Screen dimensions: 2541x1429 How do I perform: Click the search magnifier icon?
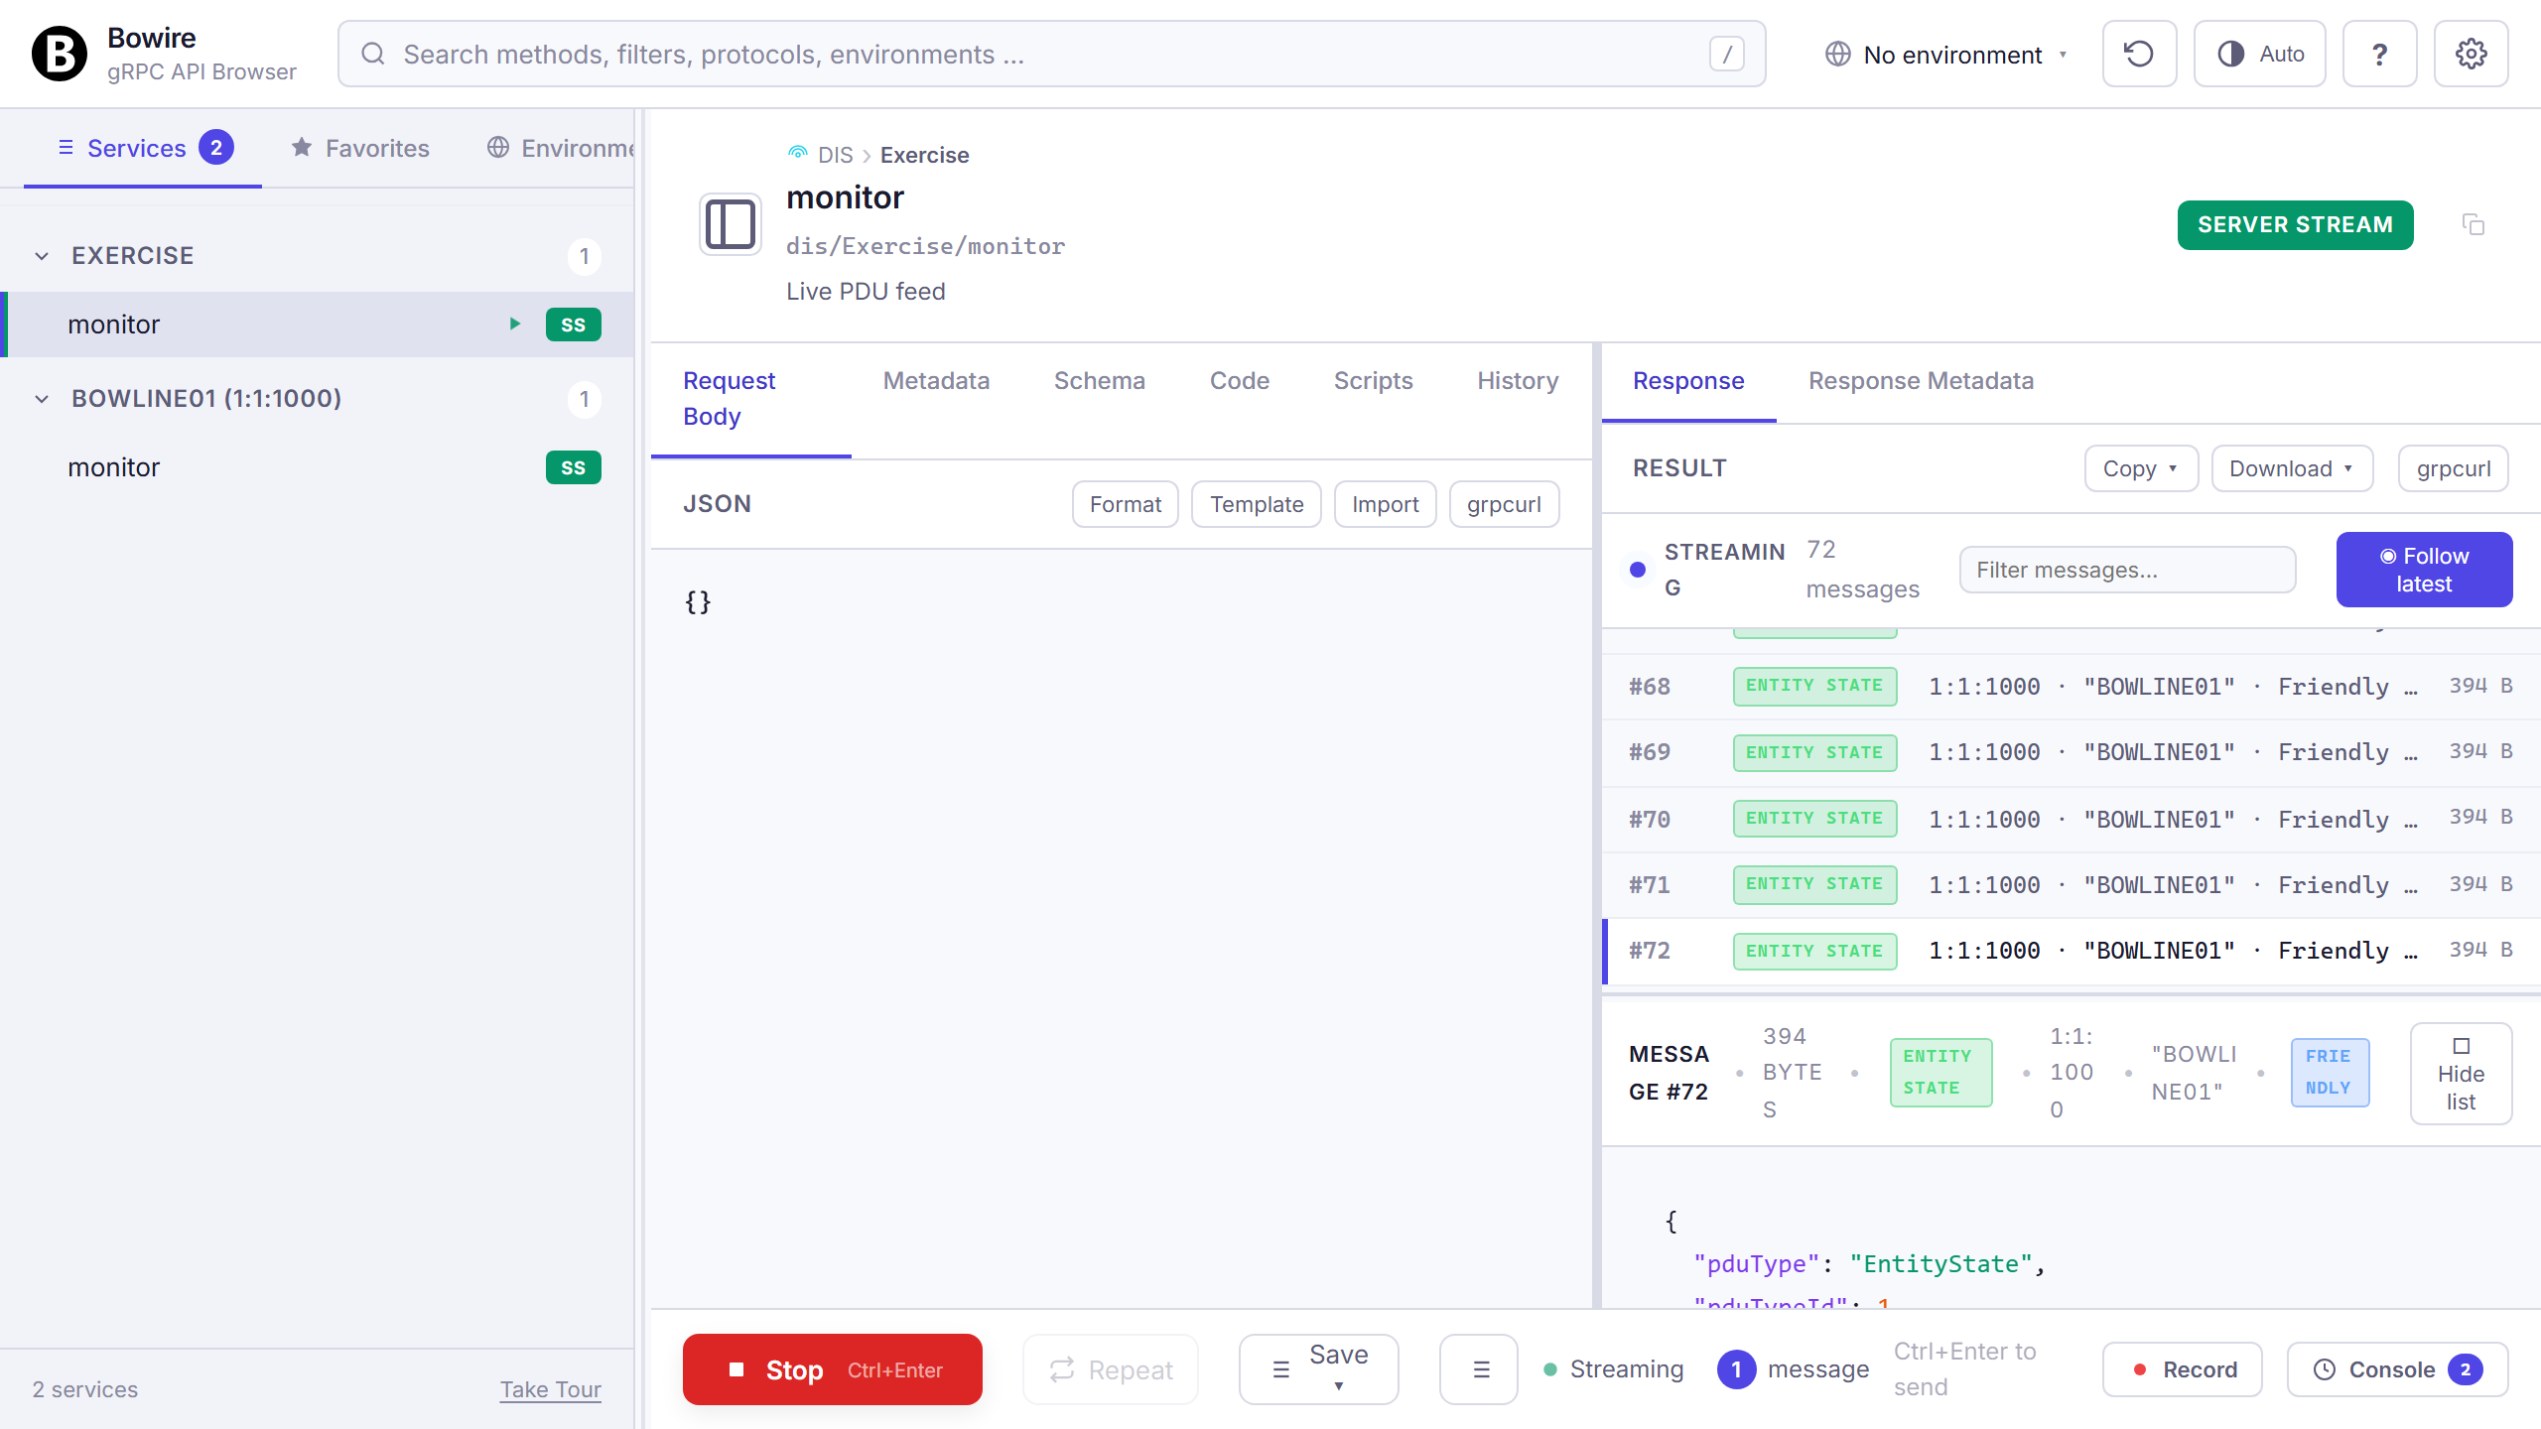(x=373, y=54)
